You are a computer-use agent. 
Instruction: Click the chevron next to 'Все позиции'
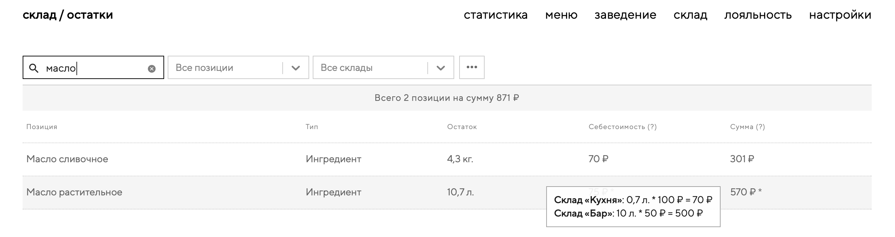pos(296,68)
